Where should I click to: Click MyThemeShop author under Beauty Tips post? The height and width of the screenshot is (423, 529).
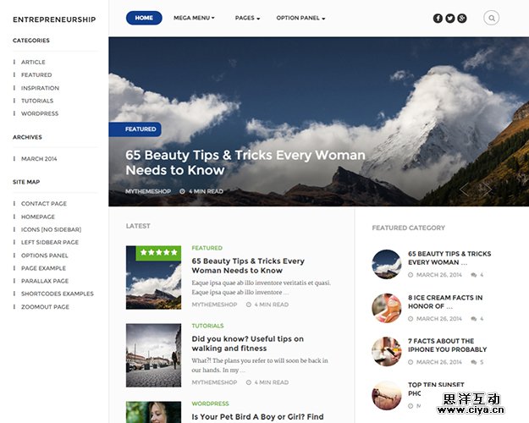(215, 305)
